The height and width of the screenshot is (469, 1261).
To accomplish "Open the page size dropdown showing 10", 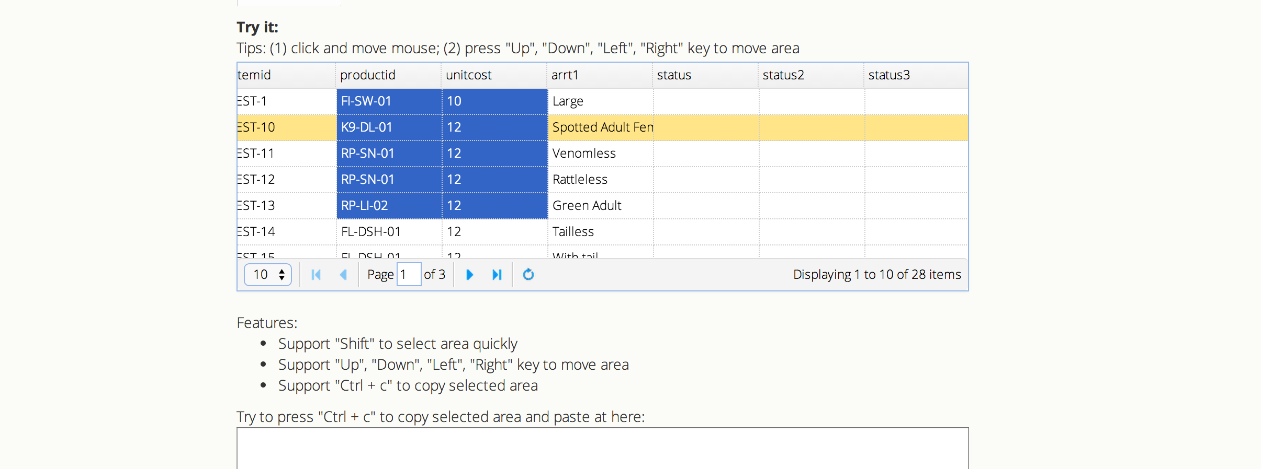I will (268, 275).
